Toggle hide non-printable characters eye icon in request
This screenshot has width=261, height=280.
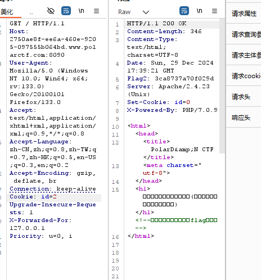(x=51, y=11)
